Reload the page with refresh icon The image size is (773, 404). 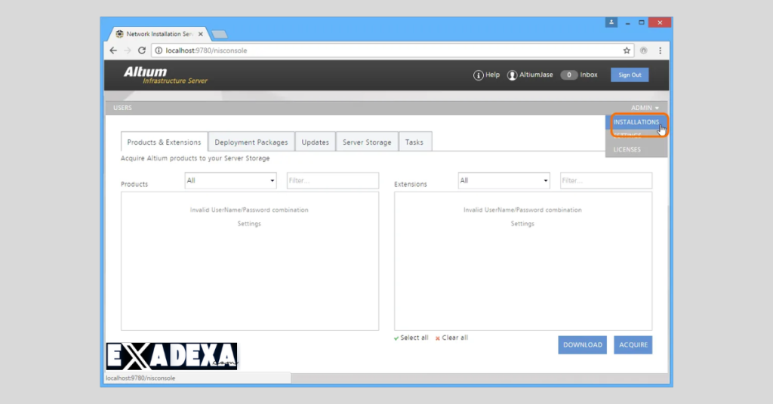141,50
